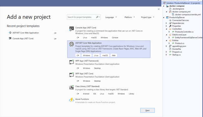
Task: Click the WPF App (.NET Framework) template icon
Action: pyautogui.click(x=72, y=62)
